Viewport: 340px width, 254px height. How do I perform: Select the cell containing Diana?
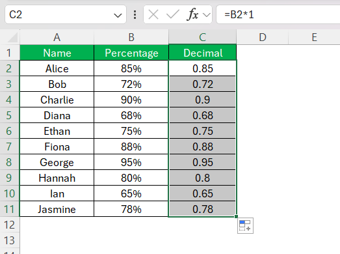[x=57, y=115]
